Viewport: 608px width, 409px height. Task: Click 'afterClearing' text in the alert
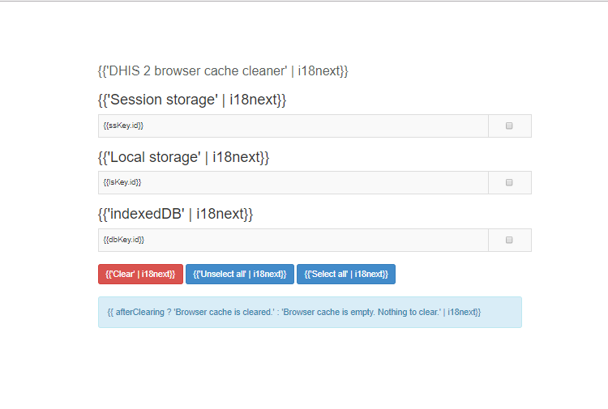pyautogui.click(x=139, y=312)
